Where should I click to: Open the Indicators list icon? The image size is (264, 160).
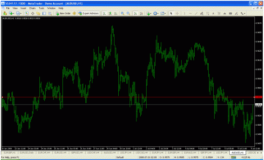coord(148,14)
